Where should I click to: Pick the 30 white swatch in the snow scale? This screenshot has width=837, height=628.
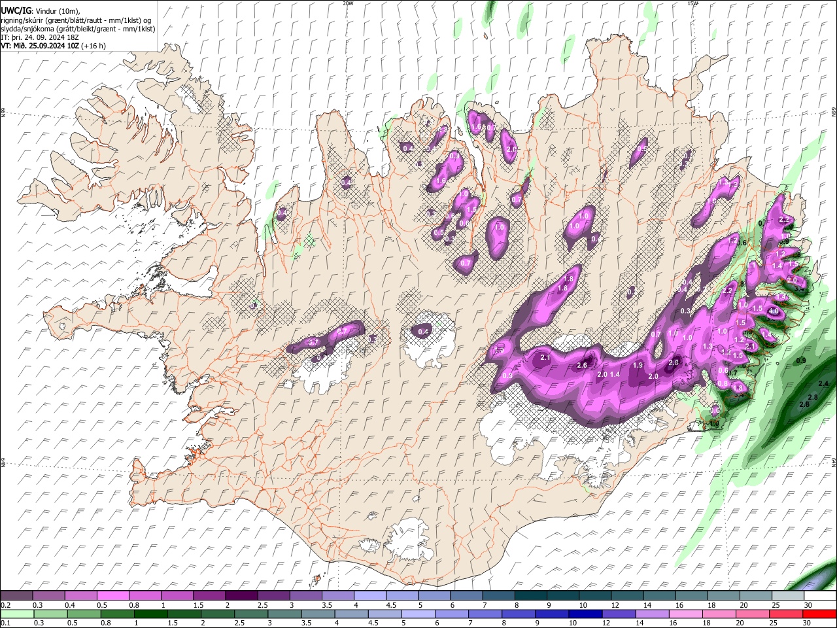pos(820,595)
